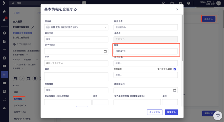224x122 pixels.
Task: Click the search magnifier icon
Action: [x=13, y=3]
